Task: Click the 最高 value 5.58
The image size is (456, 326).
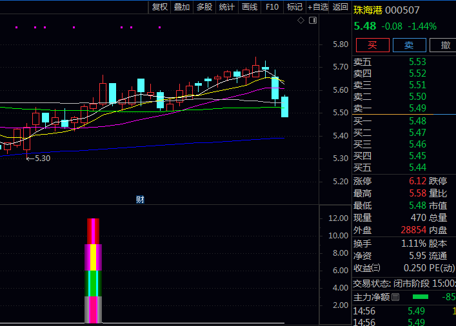Action: 417,193
